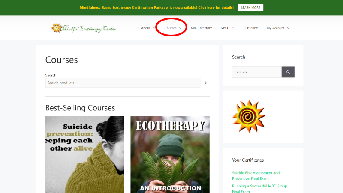Image resolution: width=343 pixels, height=193 pixels.
Task: Expand the NBCC menu chevron
Action: pos(233,28)
